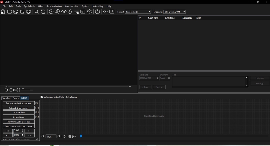This screenshot has height=146, width=270.
Task: Click Set start and offset the rest
Action: [19, 103]
